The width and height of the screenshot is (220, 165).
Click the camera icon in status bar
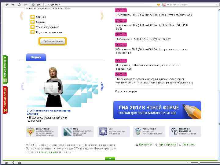[20, 163]
